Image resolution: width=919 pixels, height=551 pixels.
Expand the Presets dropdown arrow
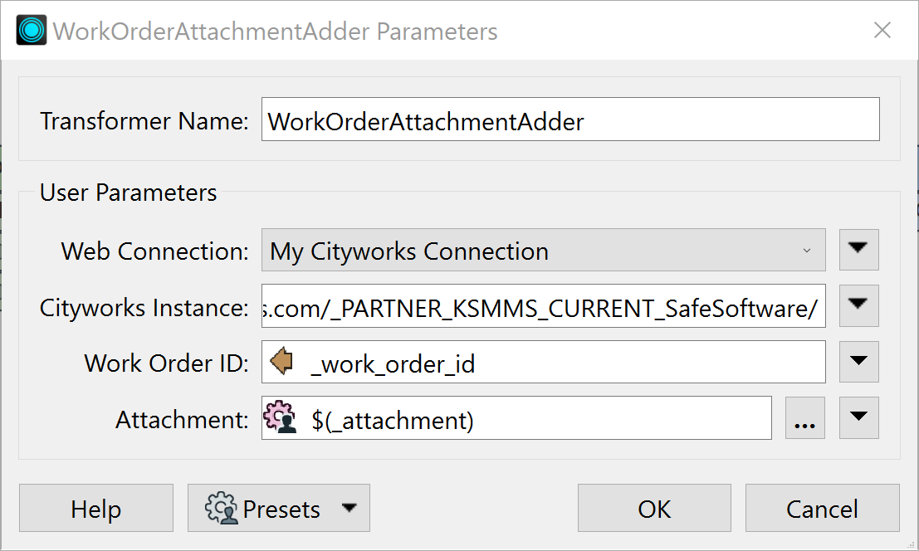point(350,508)
